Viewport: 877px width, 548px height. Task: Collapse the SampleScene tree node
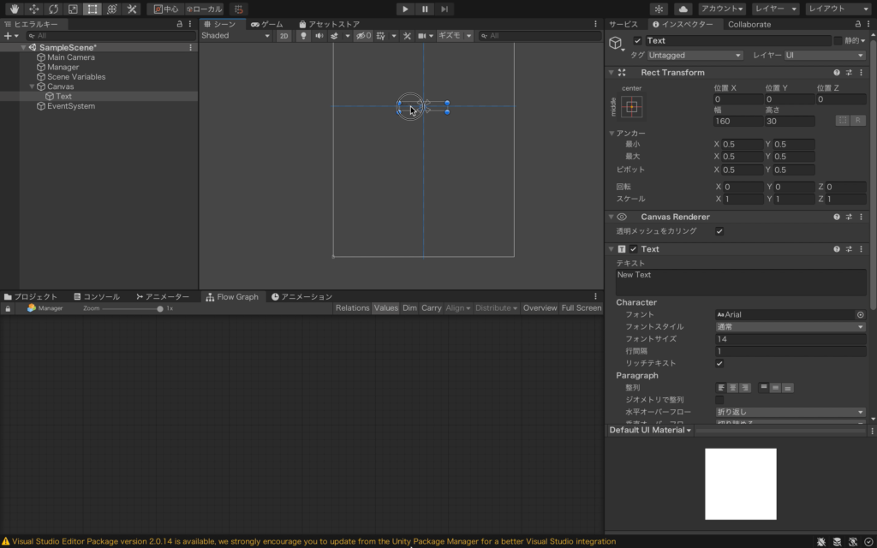(23, 48)
